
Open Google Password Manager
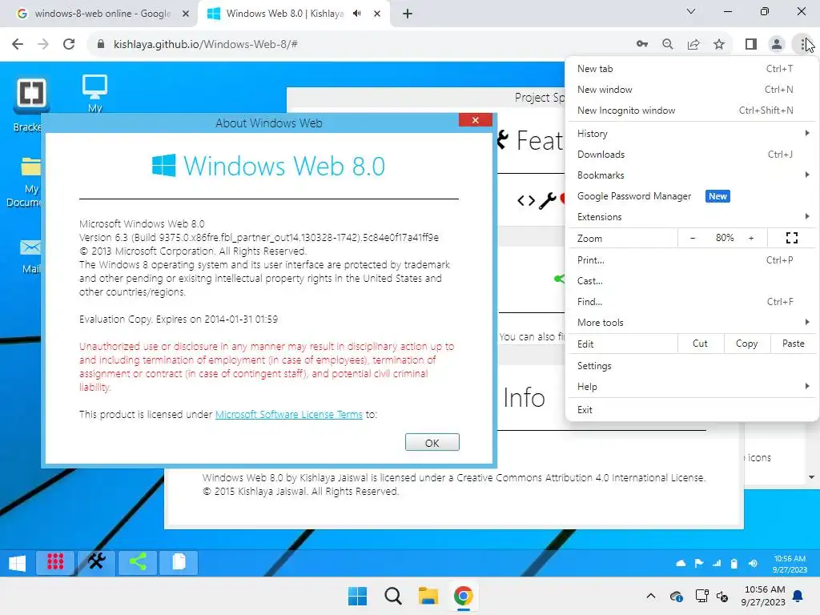click(692, 196)
